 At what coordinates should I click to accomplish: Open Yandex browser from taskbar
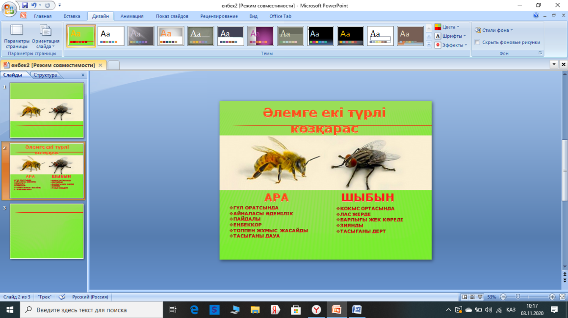tap(316, 310)
